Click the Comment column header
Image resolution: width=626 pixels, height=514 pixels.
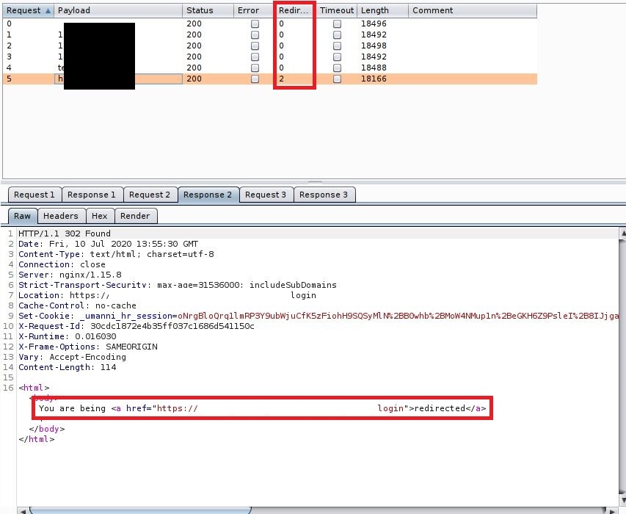[x=473, y=10]
